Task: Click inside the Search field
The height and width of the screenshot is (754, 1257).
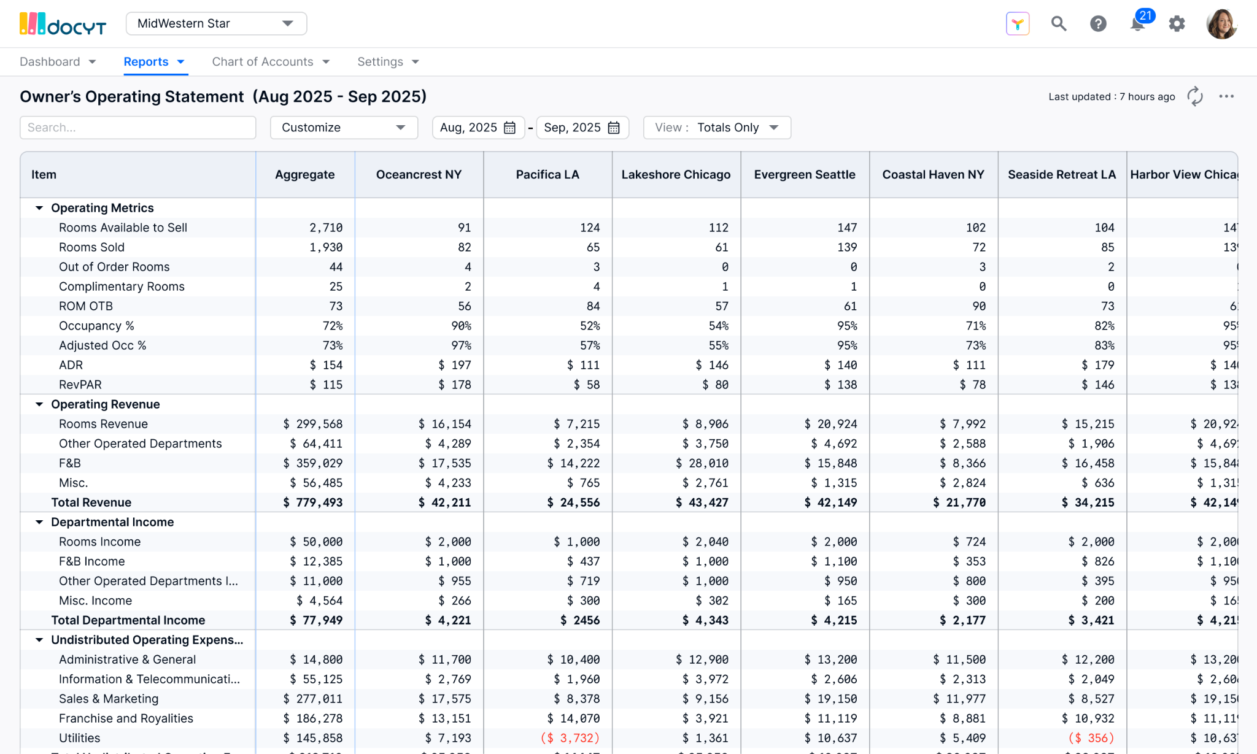Action: click(x=137, y=127)
